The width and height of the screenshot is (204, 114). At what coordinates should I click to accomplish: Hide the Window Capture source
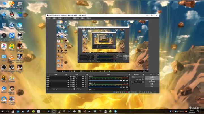83,79
